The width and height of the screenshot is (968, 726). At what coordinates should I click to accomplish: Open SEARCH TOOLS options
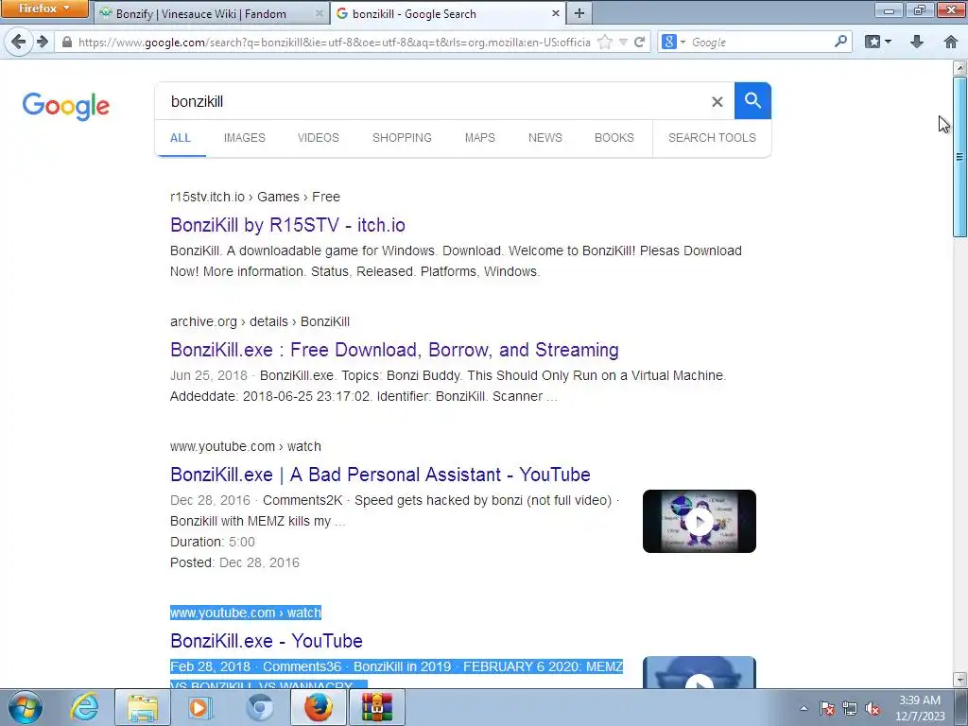click(712, 138)
